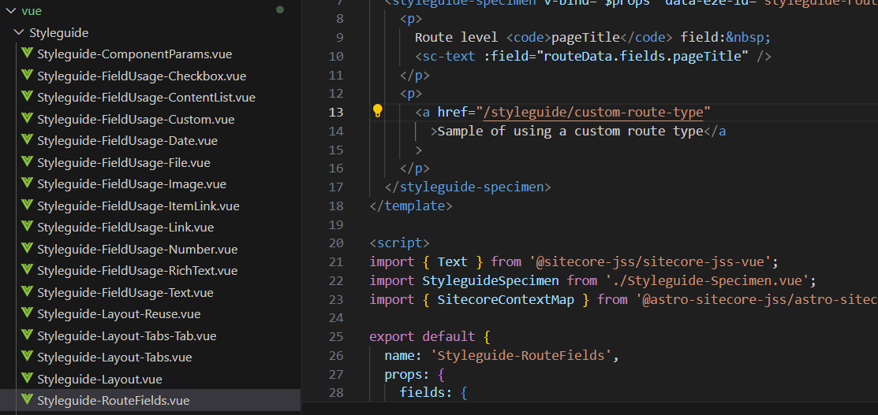
Task: Open Styleguide-FieldUsage-ContentList.vue file
Action: 146,98
